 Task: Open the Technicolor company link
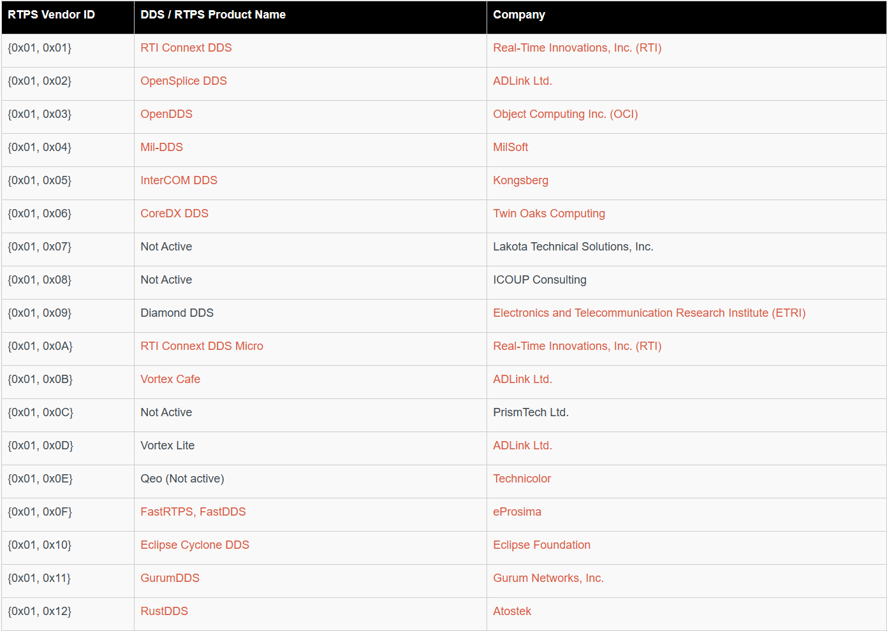click(x=522, y=479)
